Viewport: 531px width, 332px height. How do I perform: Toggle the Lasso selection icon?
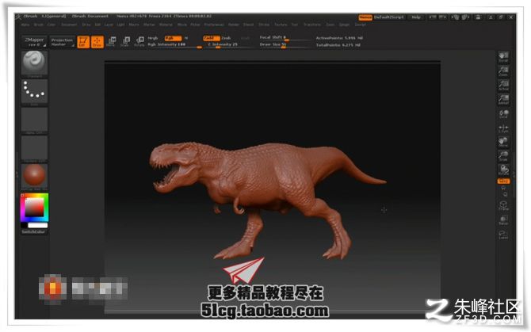(x=503, y=235)
